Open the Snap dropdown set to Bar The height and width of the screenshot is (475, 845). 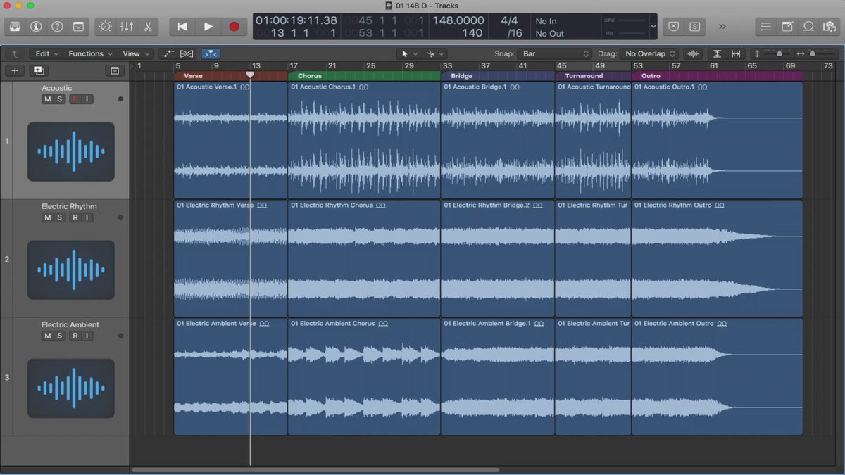coord(555,53)
